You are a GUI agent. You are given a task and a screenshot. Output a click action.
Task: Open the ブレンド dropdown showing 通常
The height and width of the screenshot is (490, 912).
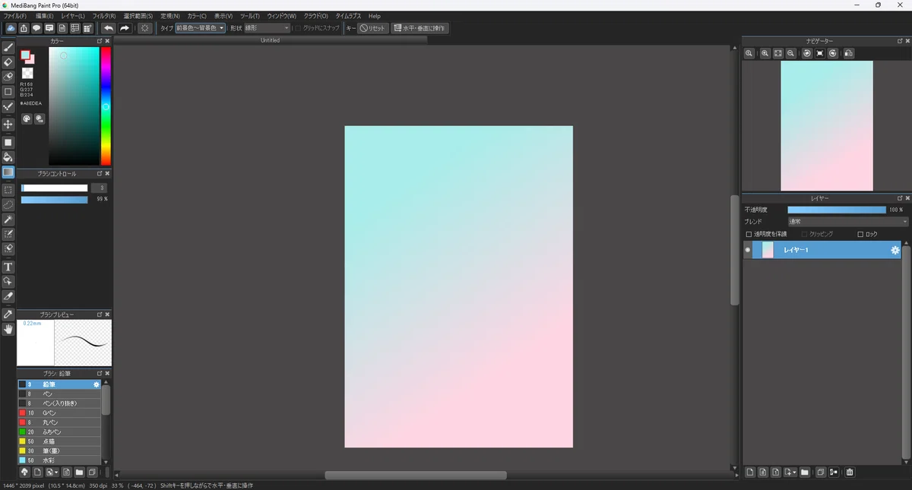pyautogui.click(x=848, y=222)
